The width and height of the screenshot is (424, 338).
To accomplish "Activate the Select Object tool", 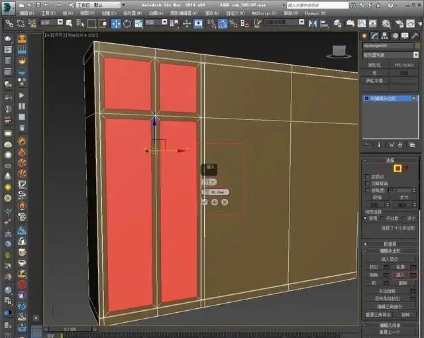I will click(x=69, y=24).
